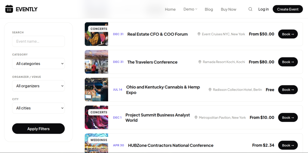This screenshot has width=308, height=153.
Task: Click The Travelers Conference title
Action: pos(152,62)
